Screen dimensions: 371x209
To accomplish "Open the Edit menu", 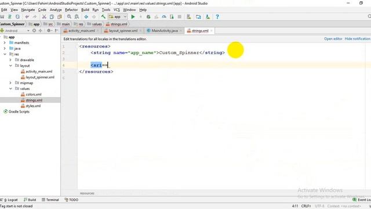I will [4, 10].
